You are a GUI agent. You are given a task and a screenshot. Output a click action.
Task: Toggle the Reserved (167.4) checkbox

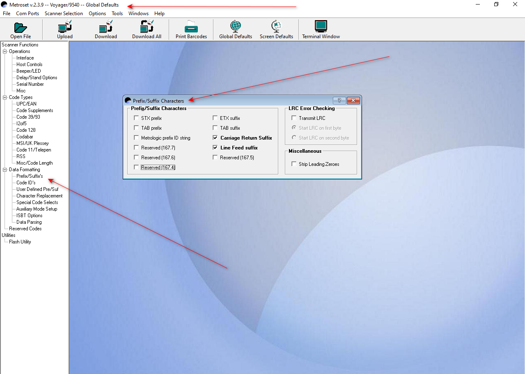pos(136,167)
